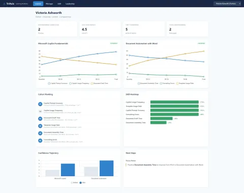Click the Next Steps heading
Viewport: 244px width, 193px height.
(x=131, y=153)
